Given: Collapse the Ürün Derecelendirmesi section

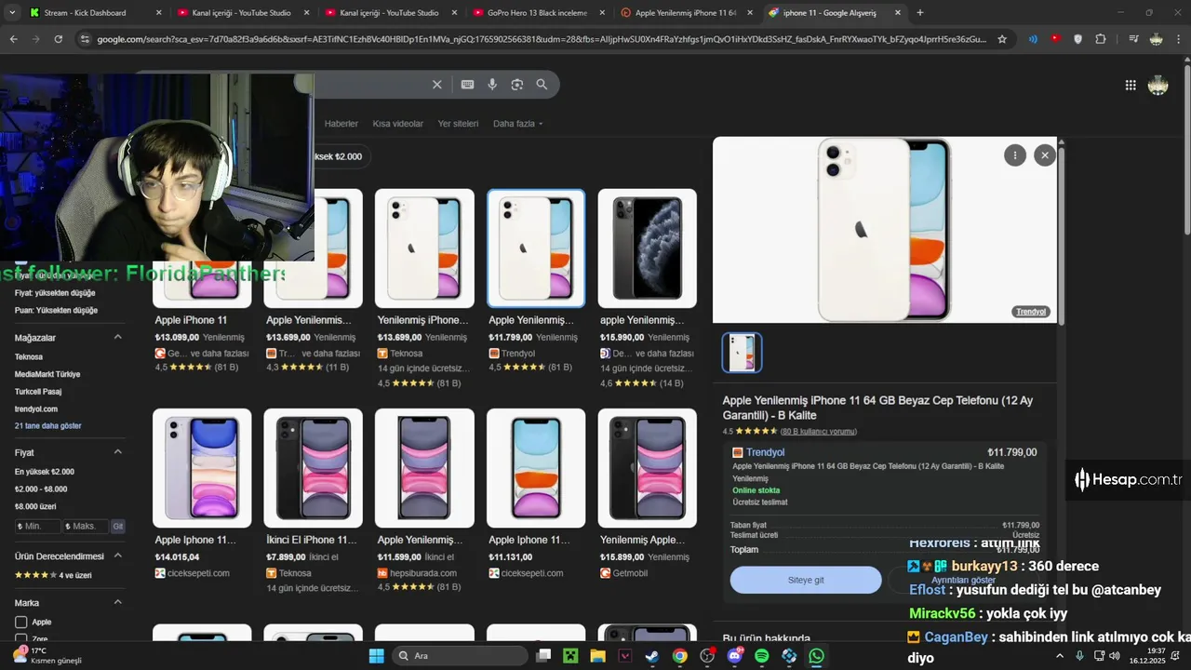Looking at the screenshot, I should click(118, 556).
